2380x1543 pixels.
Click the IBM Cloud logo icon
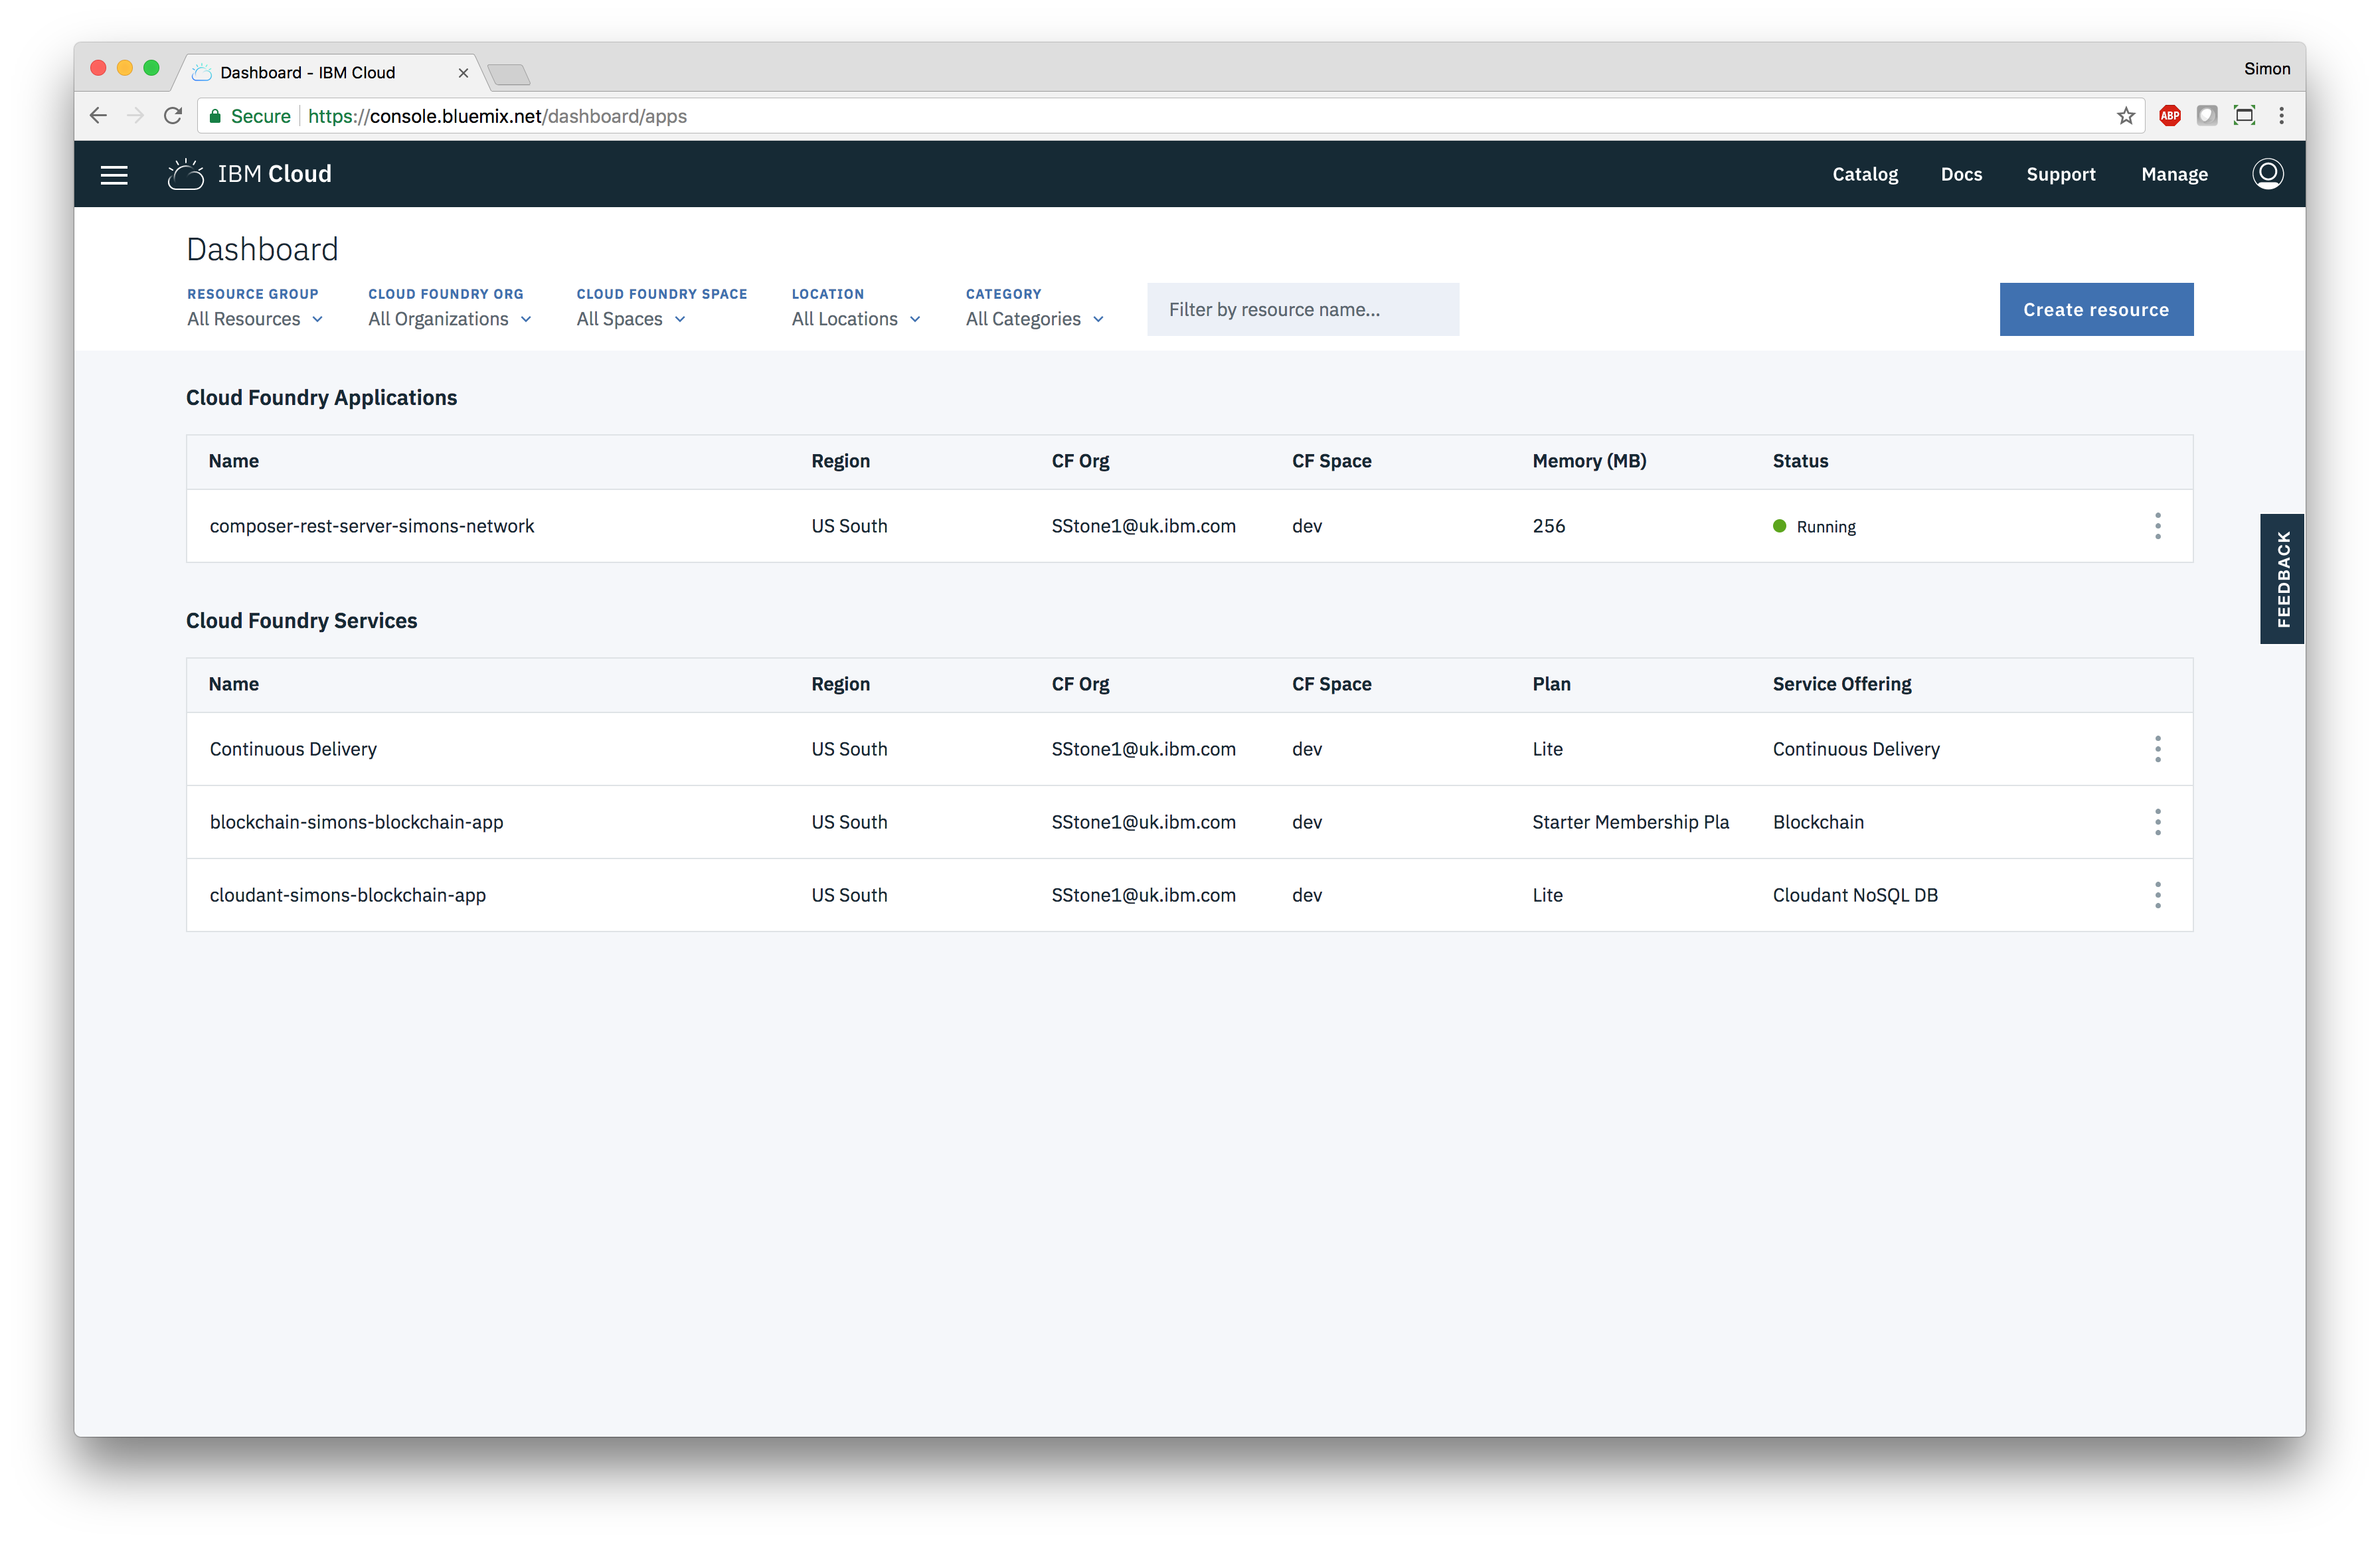(186, 174)
